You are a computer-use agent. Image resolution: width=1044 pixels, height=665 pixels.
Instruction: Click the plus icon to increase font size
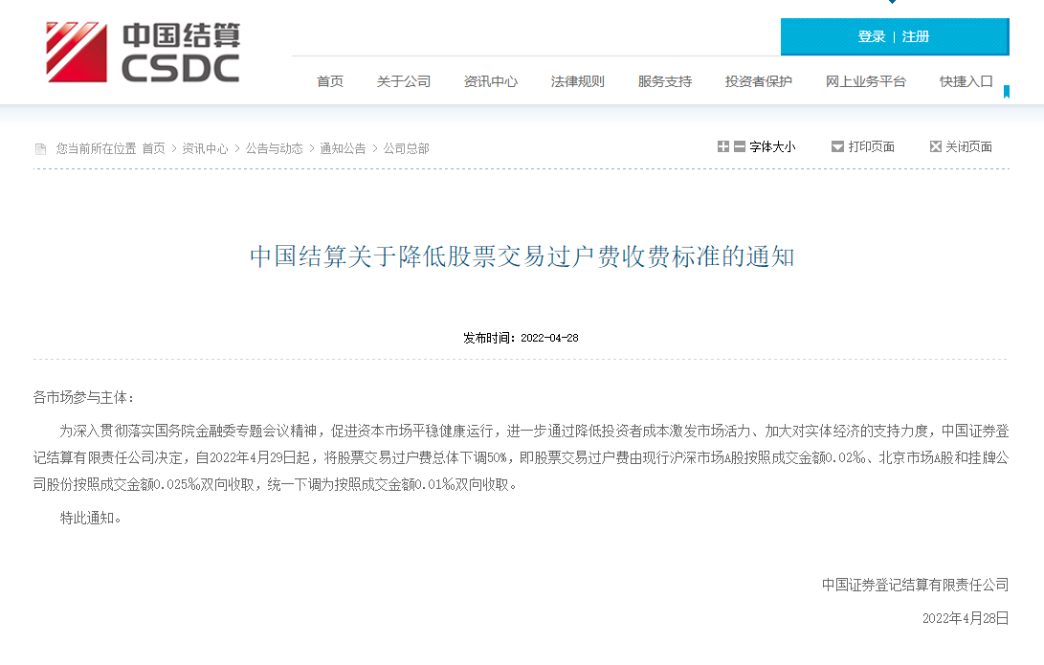click(723, 146)
